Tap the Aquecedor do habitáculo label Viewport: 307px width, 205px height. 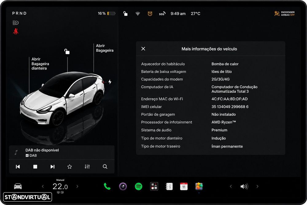(163, 64)
